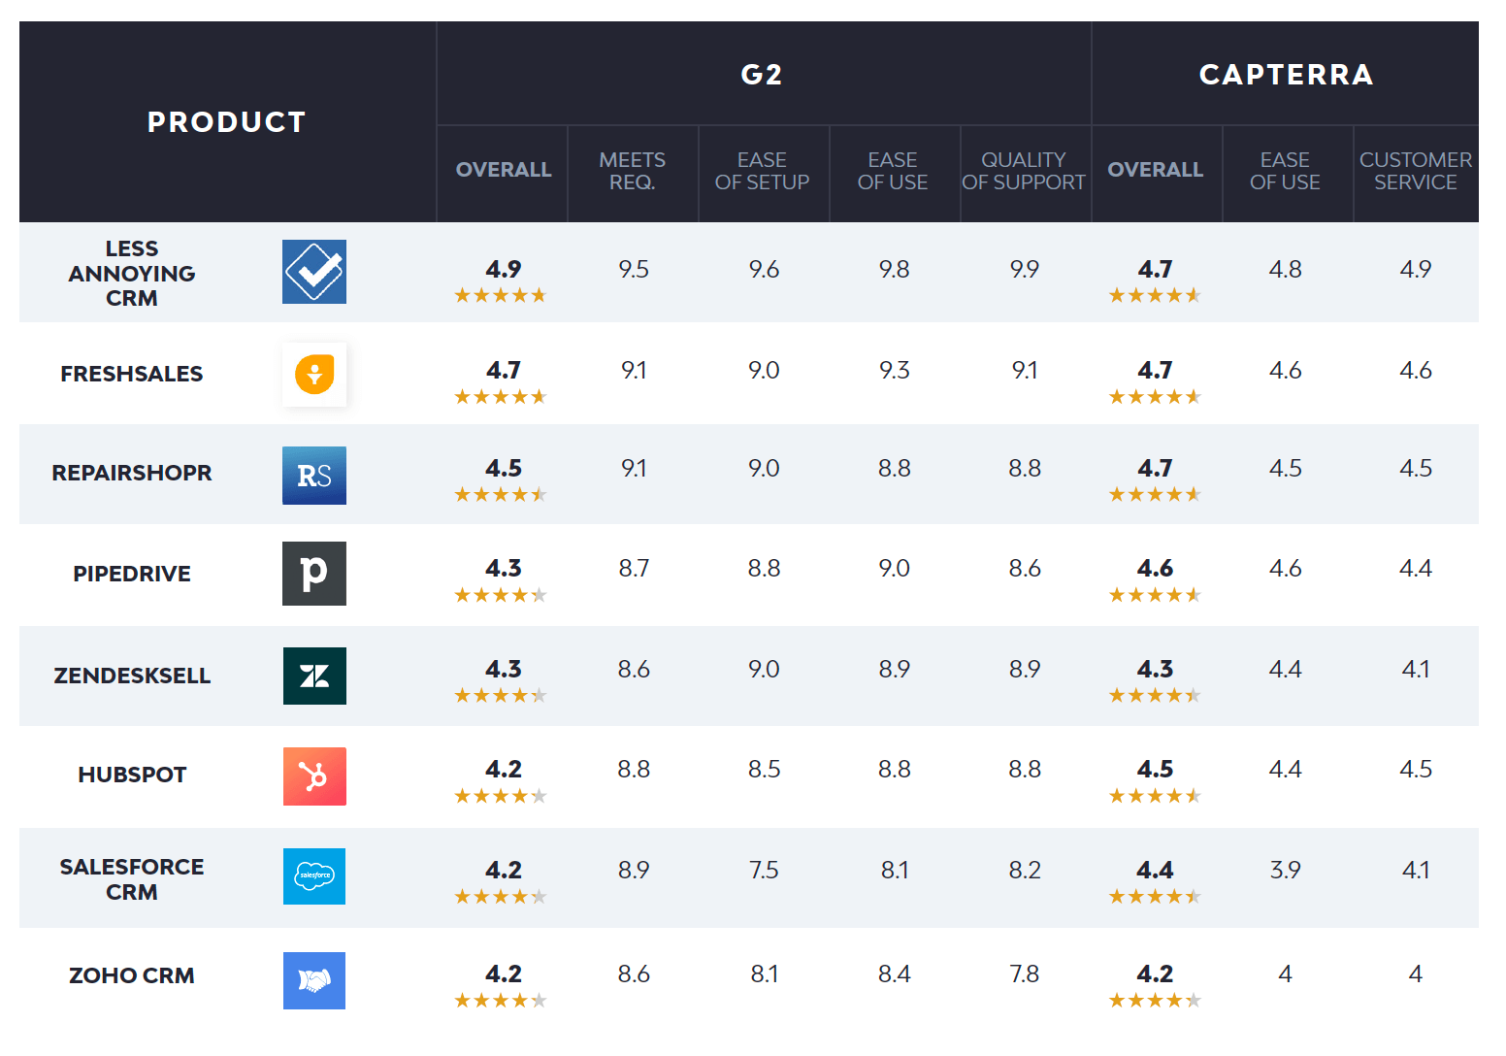Click the Freshsales orange logo icon
The width and height of the screenshot is (1506, 1056).
313,374
